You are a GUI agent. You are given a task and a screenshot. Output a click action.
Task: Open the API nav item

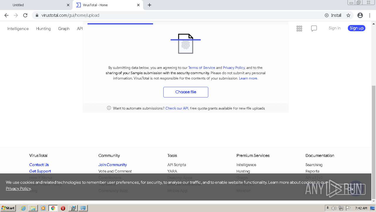coord(80,29)
